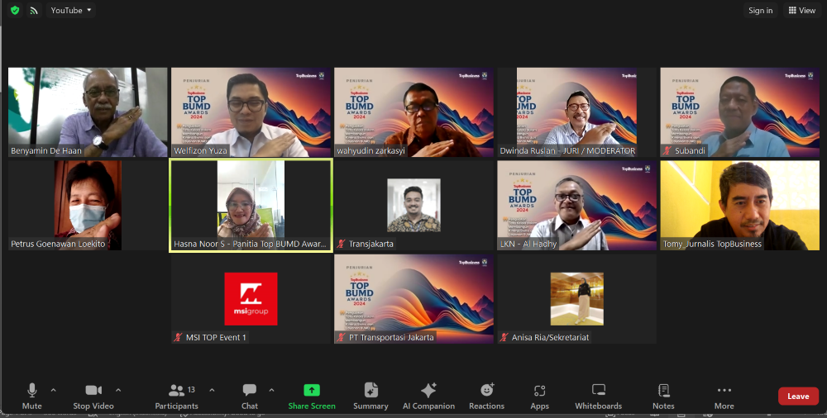Image resolution: width=827 pixels, height=418 pixels.
Task: Click the name label wahyudin zarkasyi
Action: [371, 150]
